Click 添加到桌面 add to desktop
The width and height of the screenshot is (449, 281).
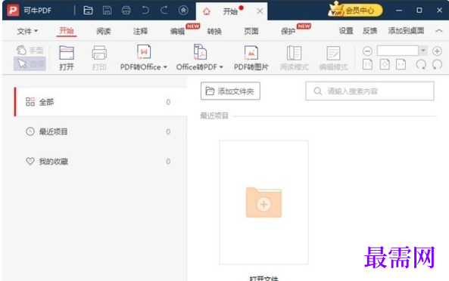click(x=406, y=30)
